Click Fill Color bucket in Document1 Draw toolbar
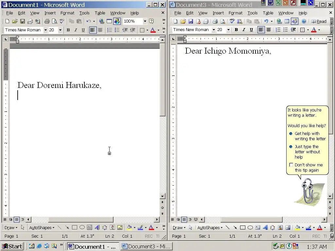 point(129,227)
